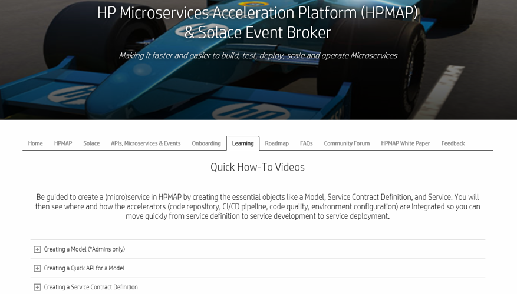This screenshot has height=294, width=517.
Task: Click the plus icon beside Creating a Service Contract Definition
Action: click(x=37, y=287)
